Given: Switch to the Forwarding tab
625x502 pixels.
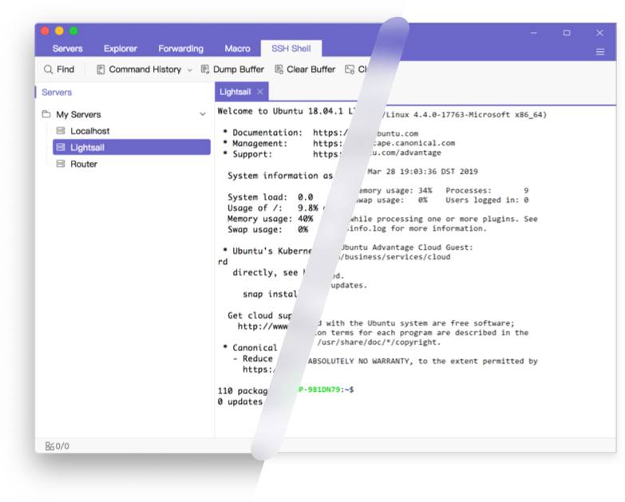Looking at the screenshot, I should tap(180, 49).
